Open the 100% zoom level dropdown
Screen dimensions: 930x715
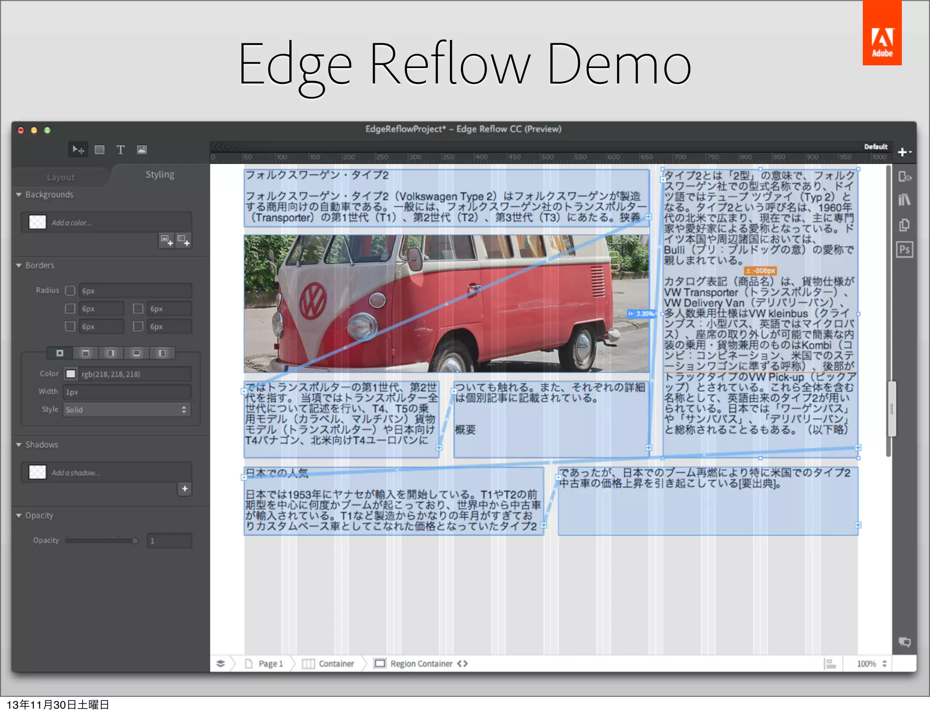pyautogui.click(x=871, y=664)
